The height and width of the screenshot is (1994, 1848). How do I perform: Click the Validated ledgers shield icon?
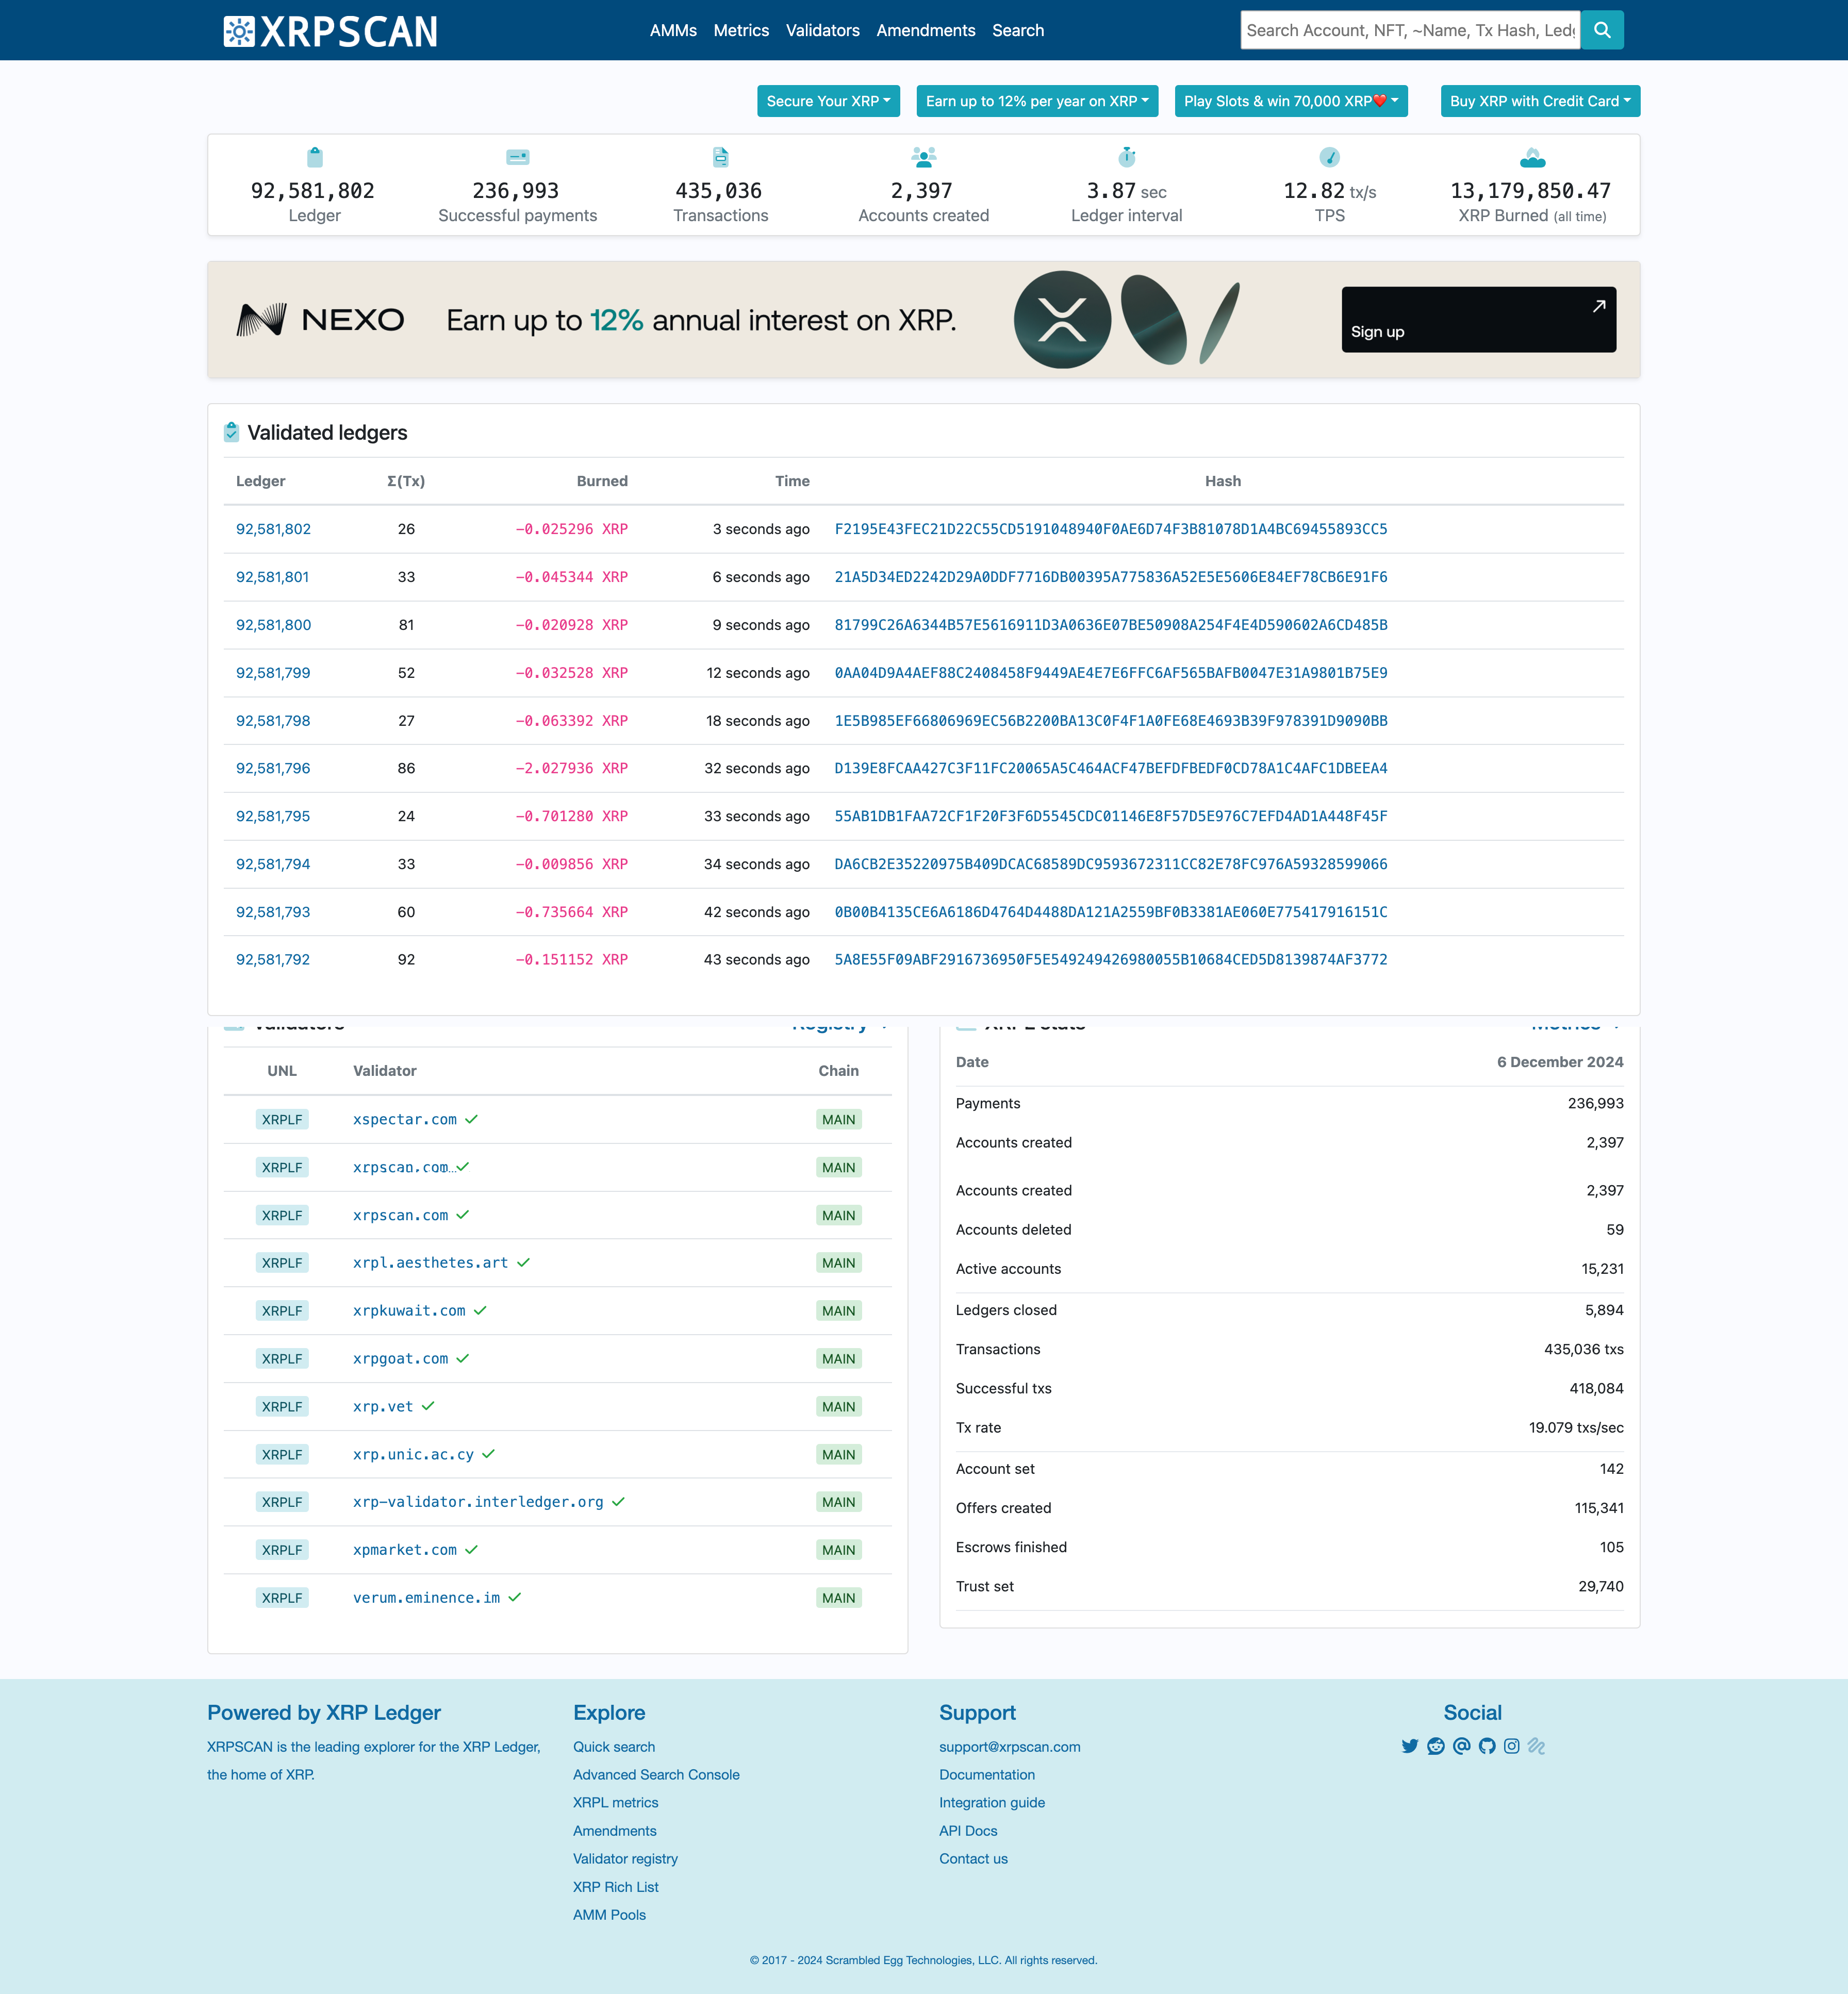(231, 433)
